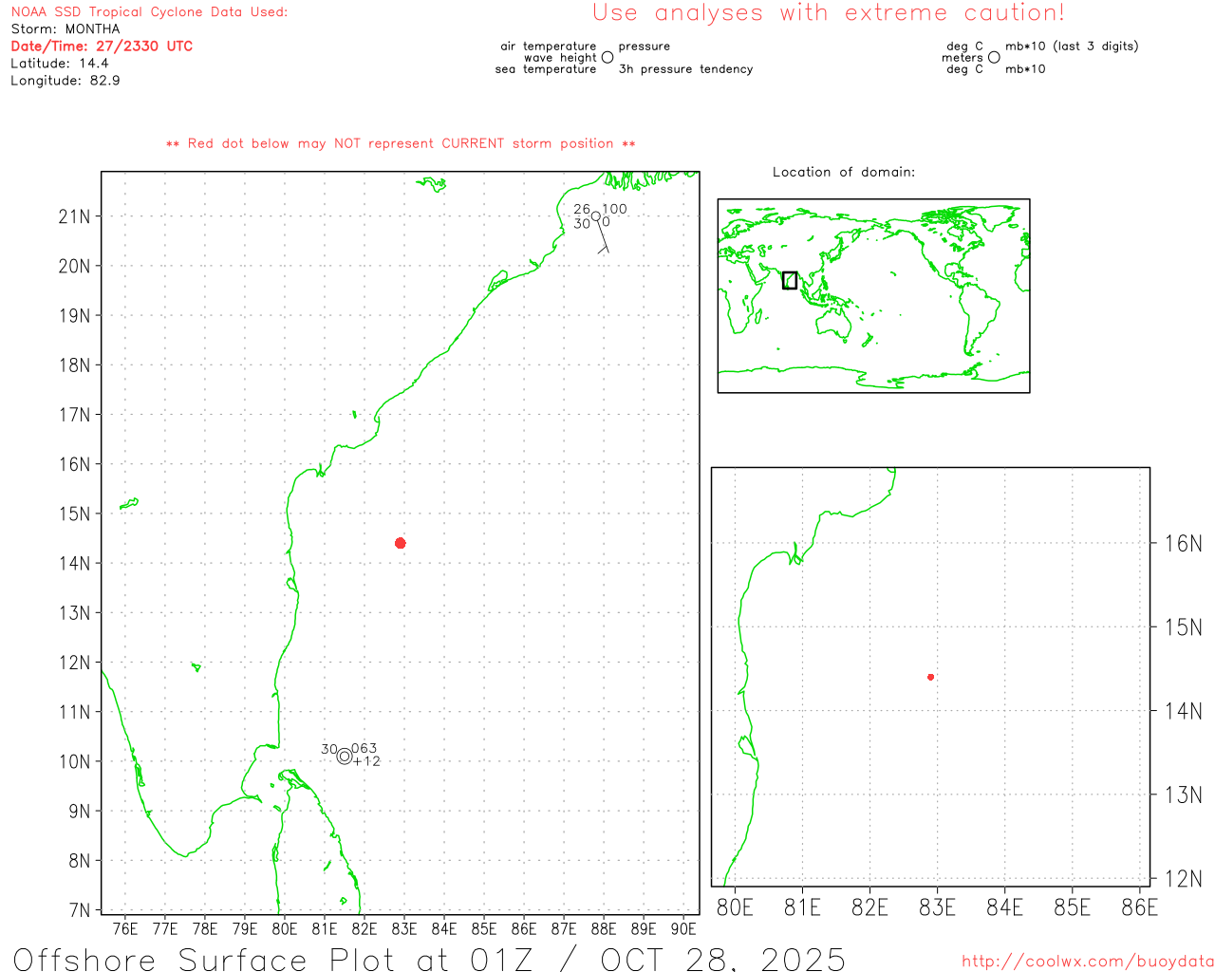
Task: Click the '3h pressure tendency' legend label
Action: pyautogui.click(x=686, y=69)
